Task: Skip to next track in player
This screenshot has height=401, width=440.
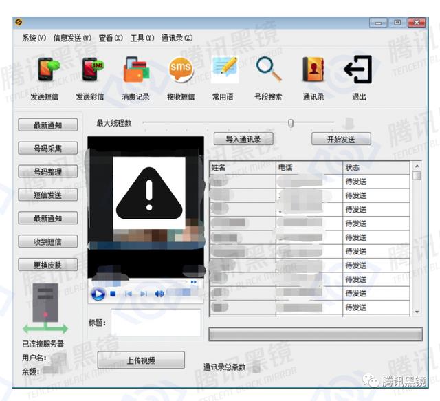Action: pyautogui.click(x=144, y=294)
